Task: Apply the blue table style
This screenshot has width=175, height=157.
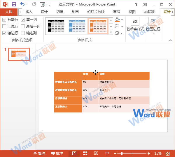Action: (x=77, y=26)
